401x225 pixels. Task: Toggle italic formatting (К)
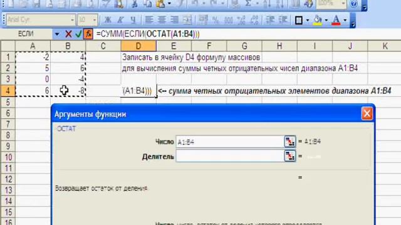(x=120, y=19)
